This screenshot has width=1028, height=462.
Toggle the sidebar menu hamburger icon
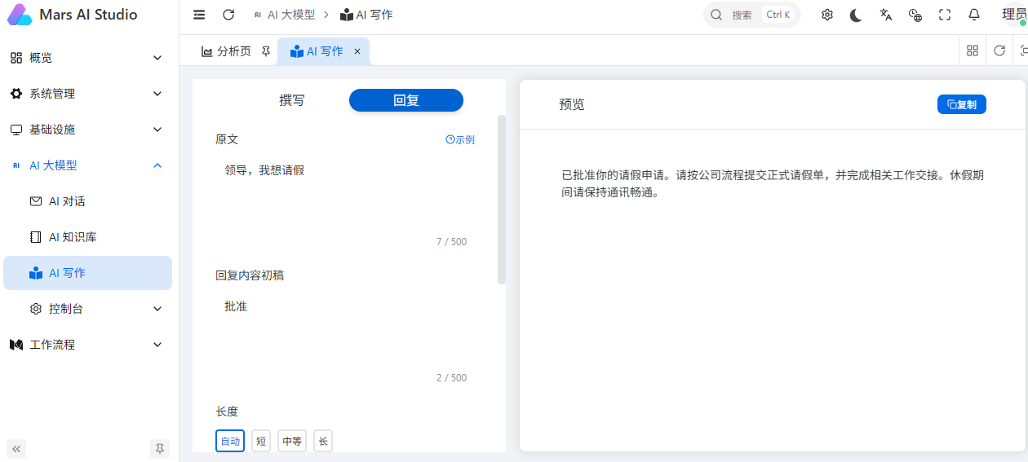pyautogui.click(x=199, y=15)
